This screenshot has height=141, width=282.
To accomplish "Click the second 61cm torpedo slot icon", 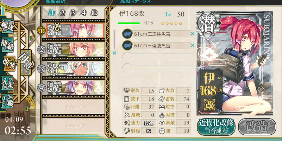I will coord(127,46).
